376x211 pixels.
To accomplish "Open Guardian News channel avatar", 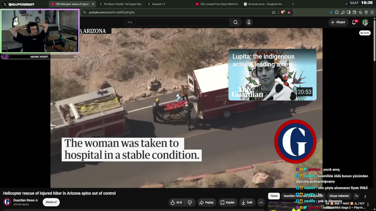I will click(7, 202).
